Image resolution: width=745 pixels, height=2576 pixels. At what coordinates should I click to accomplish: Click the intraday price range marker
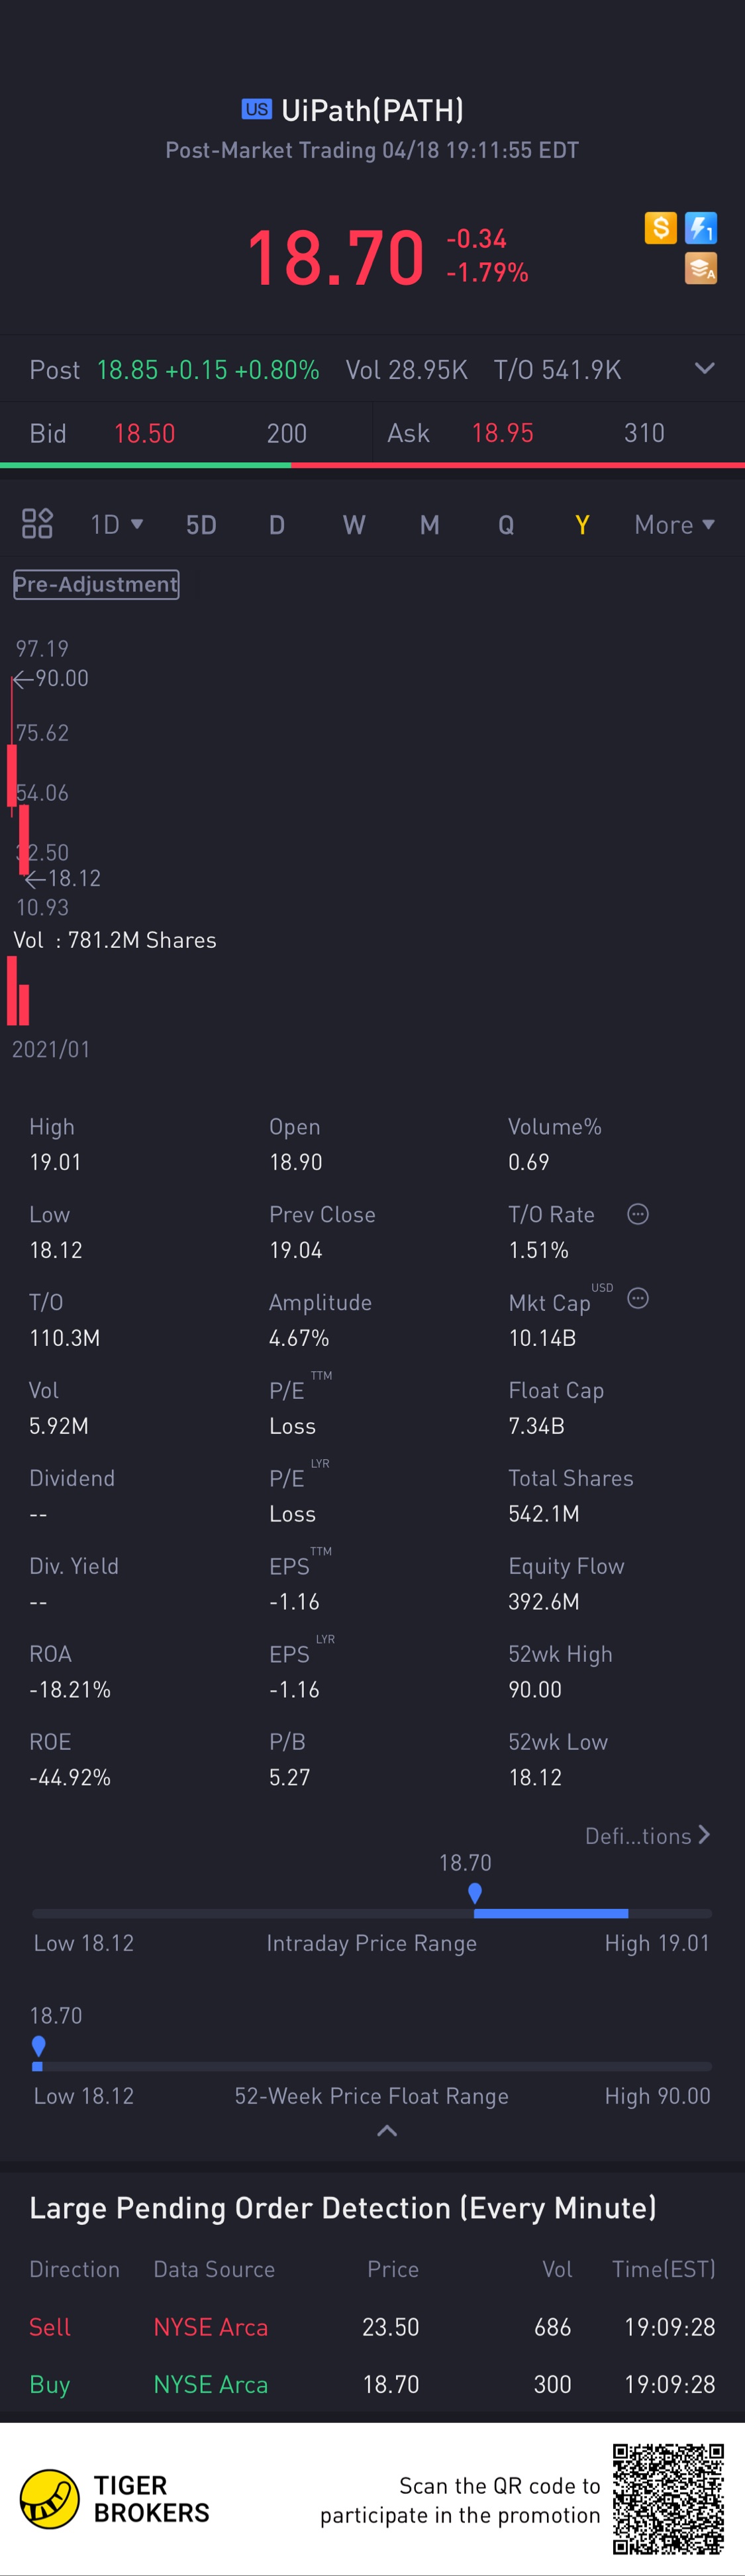point(475,1893)
